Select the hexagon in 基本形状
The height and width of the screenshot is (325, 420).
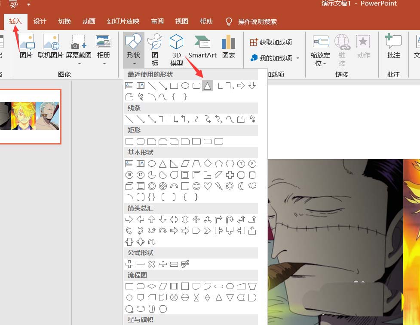click(x=230, y=164)
